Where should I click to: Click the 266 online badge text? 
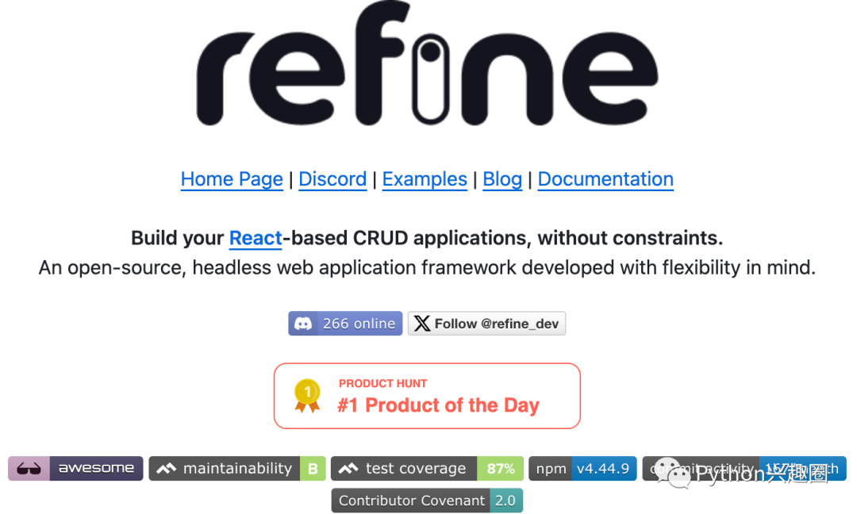tap(359, 324)
